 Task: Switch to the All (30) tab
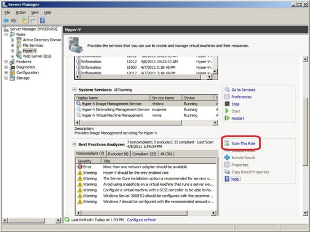tap(166, 154)
